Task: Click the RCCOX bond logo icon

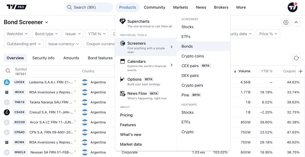Action: 7,122
